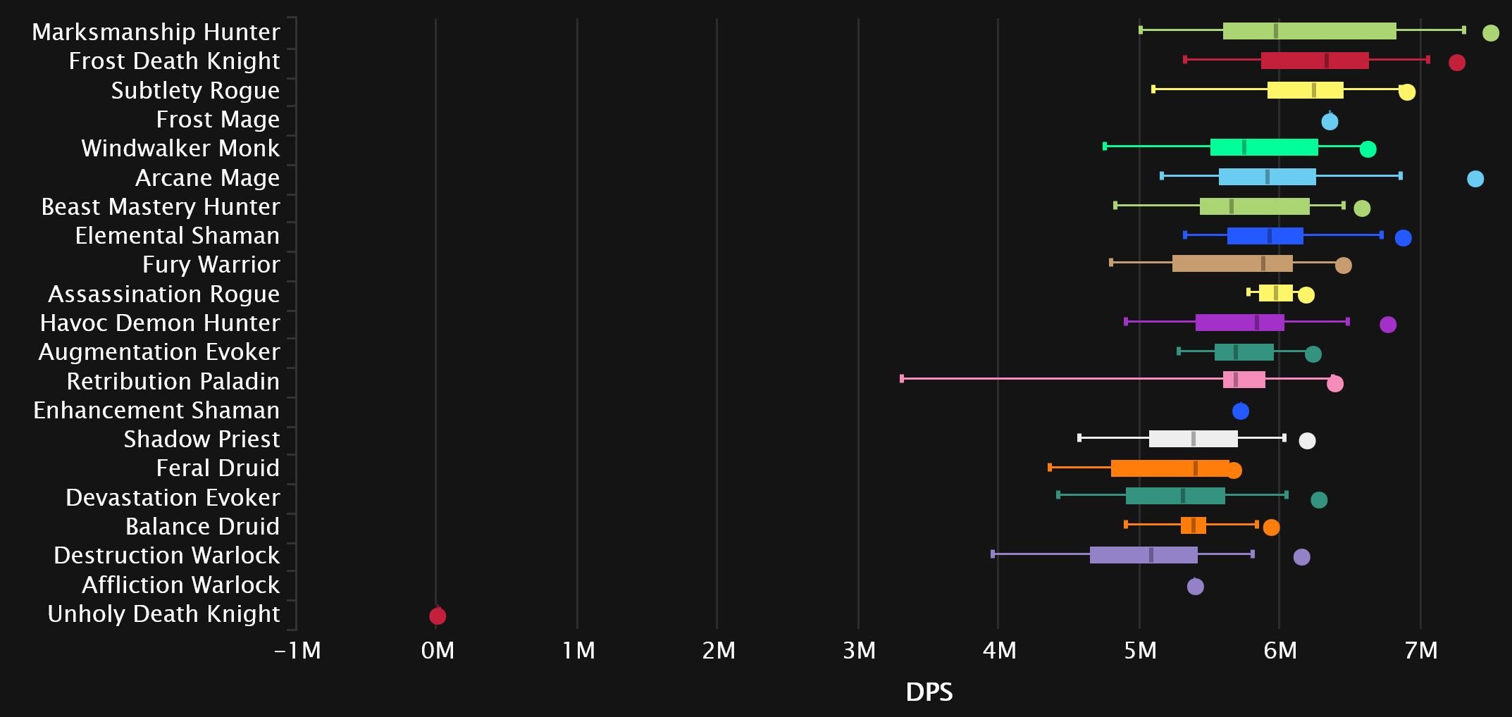The image size is (1512, 717).
Task: Click the Balance Druid orange outlier dot
Action: point(1271,528)
